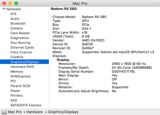Open Ethernet Cards section
Viewport: 160px width, 115px height.
point(22,47)
